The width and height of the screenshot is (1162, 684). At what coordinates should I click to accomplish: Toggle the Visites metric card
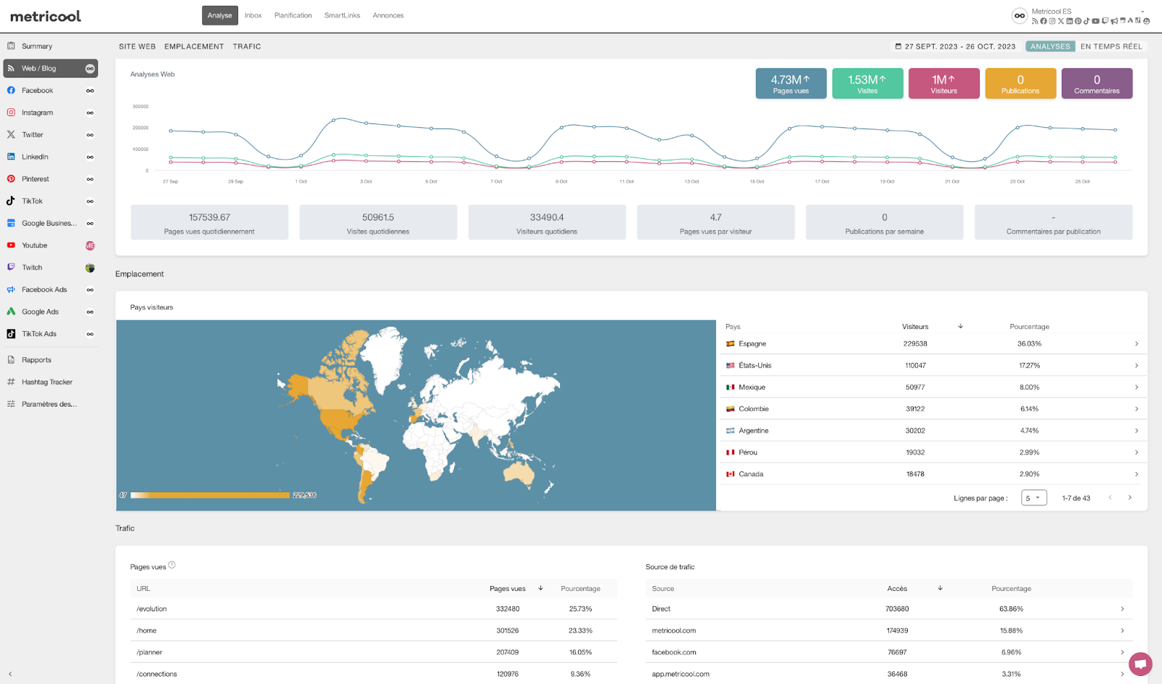[867, 84]
